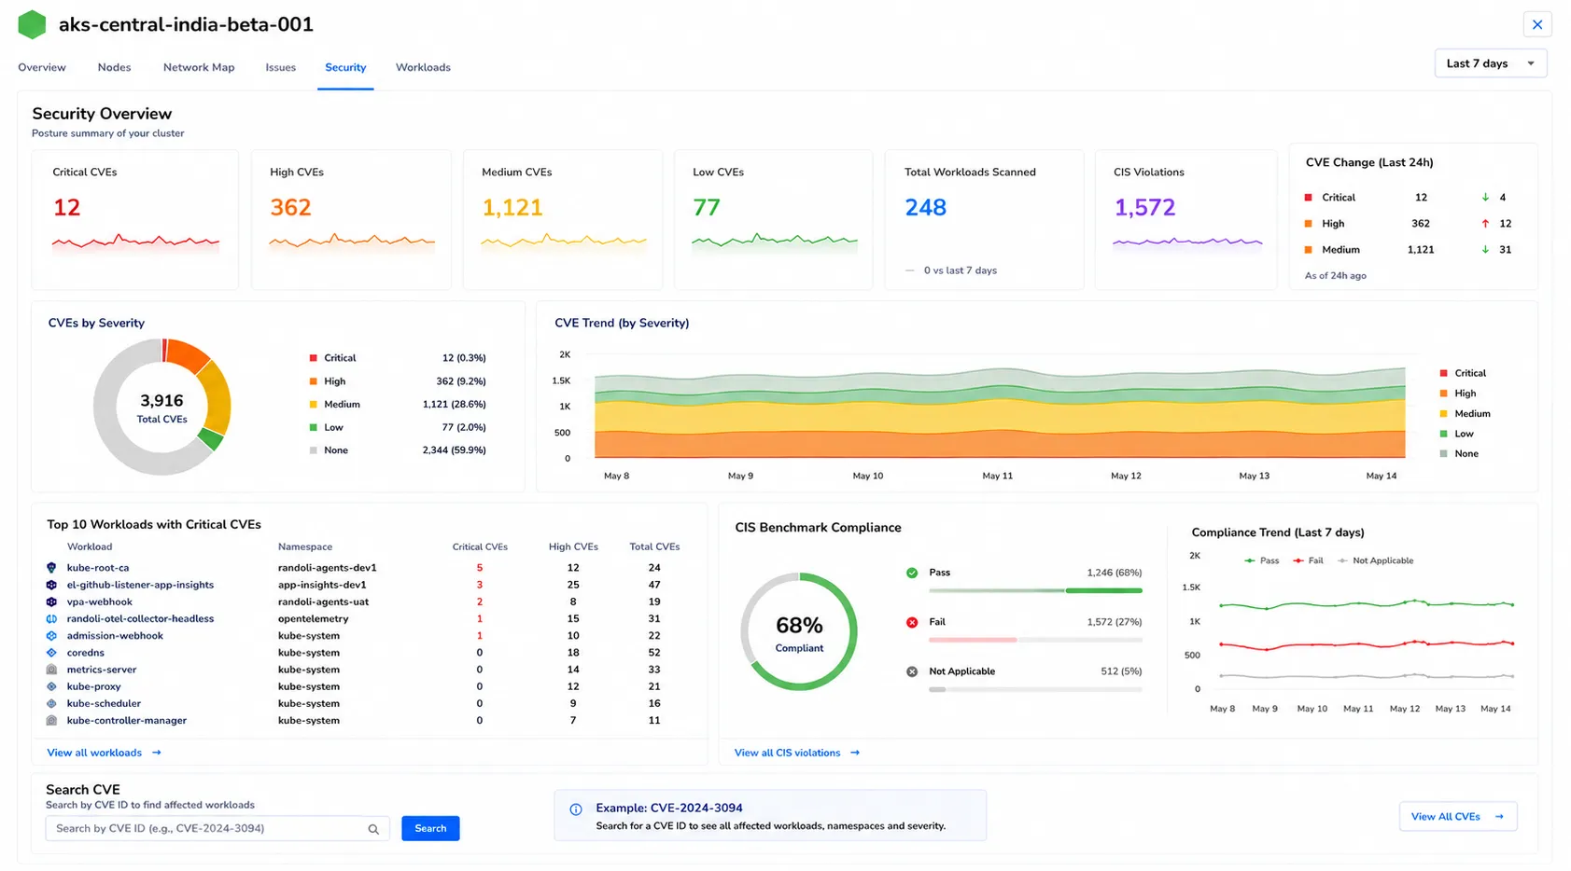The width and height of the screenshot is (1571, 871).
Task: Click the red up arrow in the High CVE change row
Action: 1485,224
